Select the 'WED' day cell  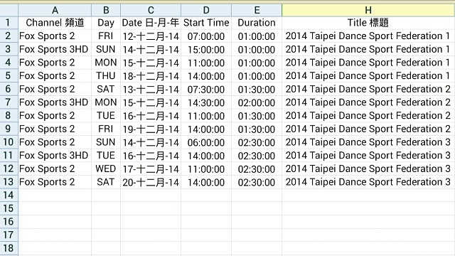tap(106, 169)
